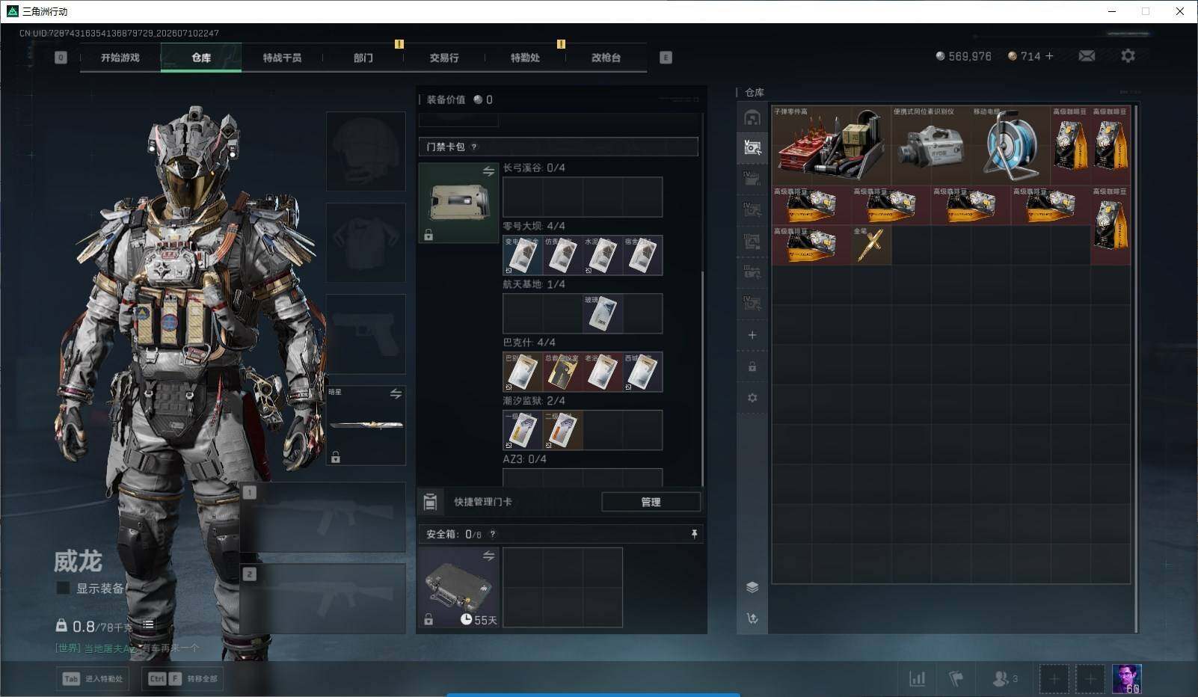The image size is (1198, 697).
Task: Swap the keycard bag container
Action: tap(488, 171)
